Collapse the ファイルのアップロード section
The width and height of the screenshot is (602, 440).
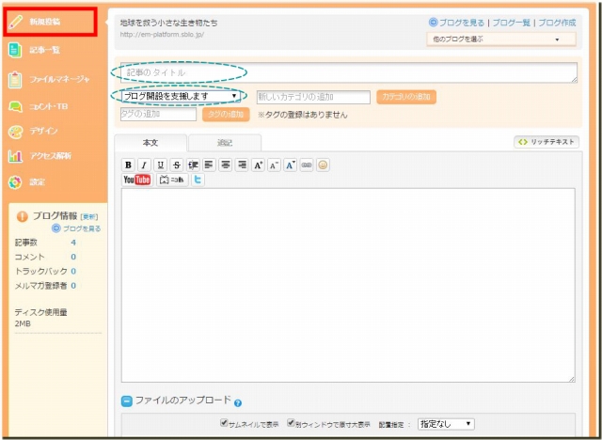[127, 401]
